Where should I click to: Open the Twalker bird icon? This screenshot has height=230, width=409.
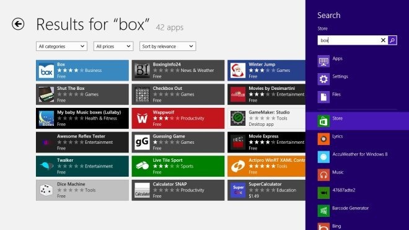pyautogui.click(x=46, y=166)
